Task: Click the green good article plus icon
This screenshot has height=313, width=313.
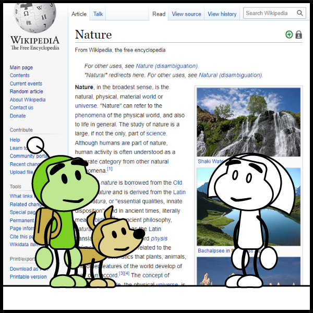Action: [289, 34]
